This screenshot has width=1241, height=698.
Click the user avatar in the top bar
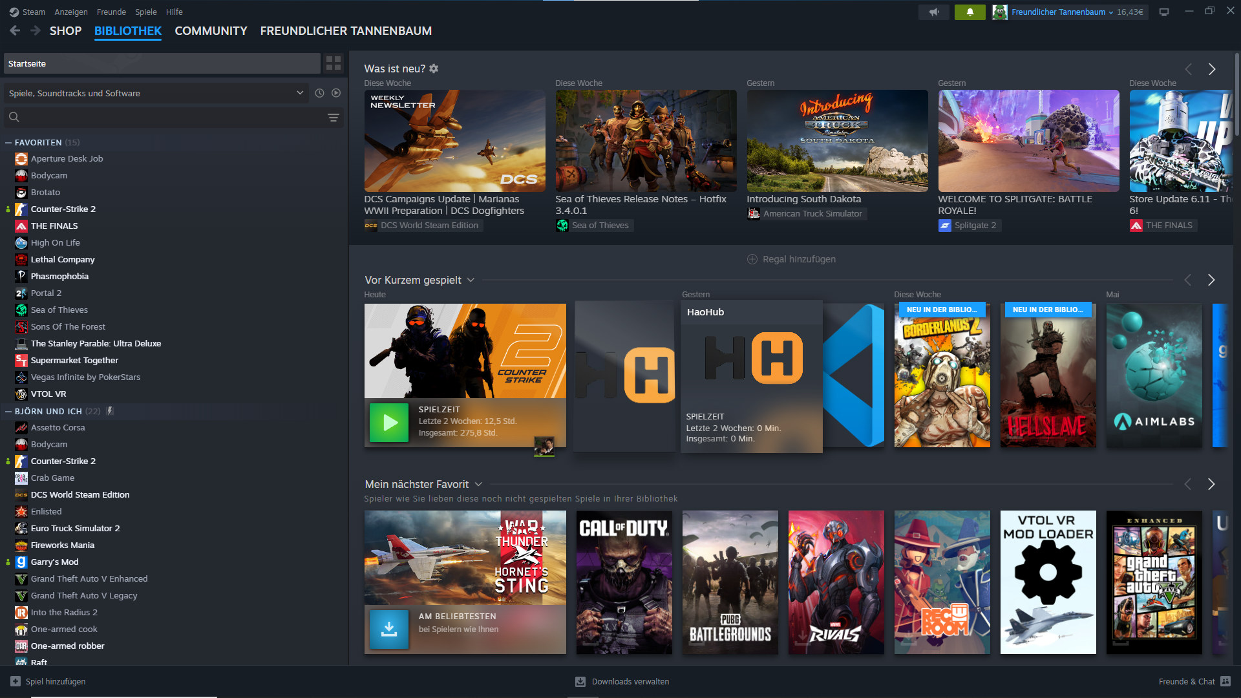(1000, 12)
